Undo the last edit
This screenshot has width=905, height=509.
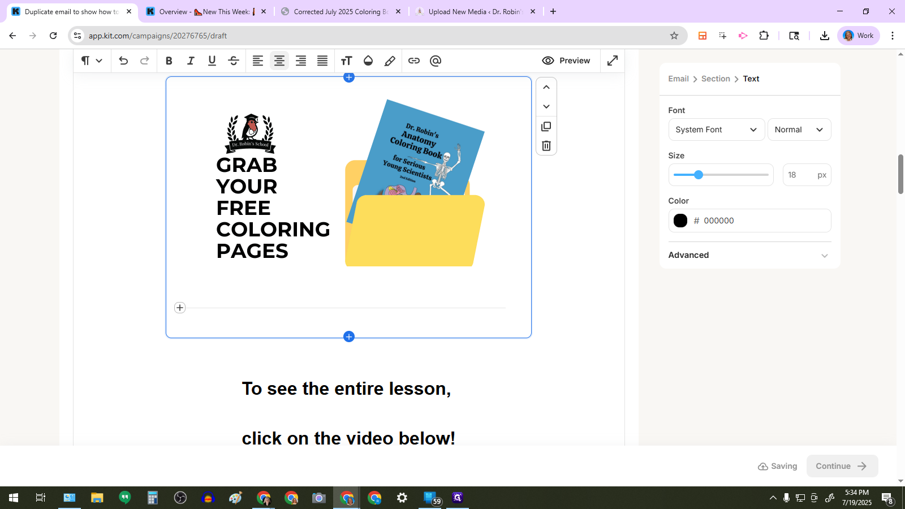pos(123,61)
